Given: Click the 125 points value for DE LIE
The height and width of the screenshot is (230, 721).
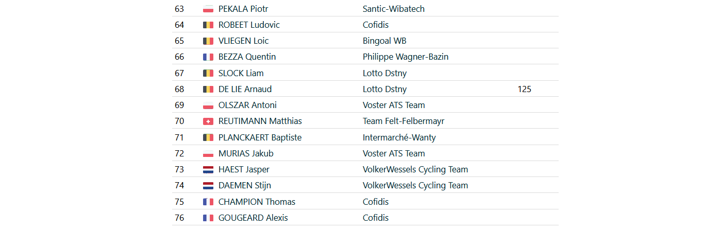Looking at the screenshot, I should coord(524,89).
